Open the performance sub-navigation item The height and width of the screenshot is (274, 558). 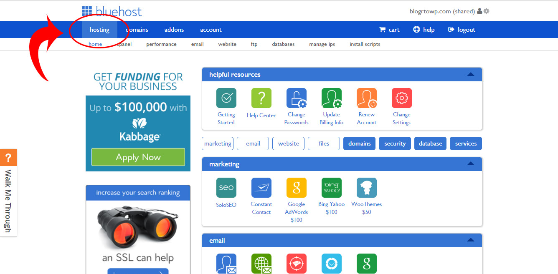point(161,44)
